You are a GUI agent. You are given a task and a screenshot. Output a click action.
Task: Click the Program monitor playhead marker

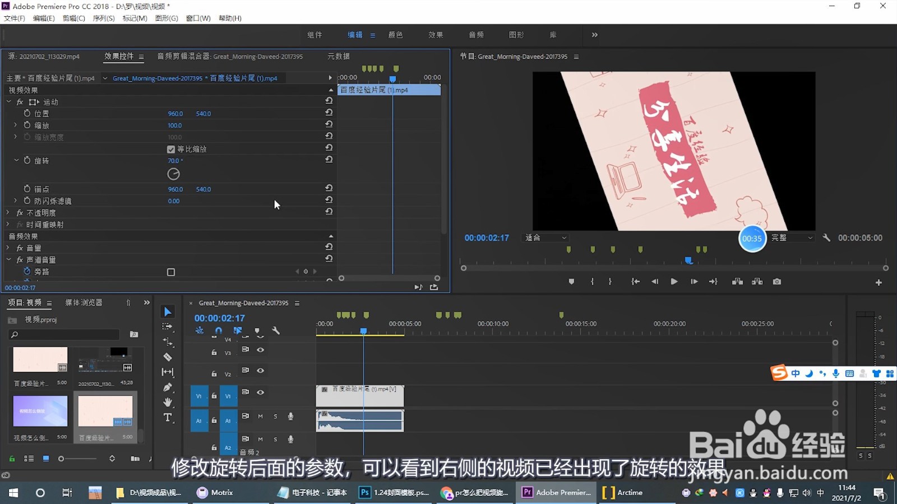coord(688,260)
